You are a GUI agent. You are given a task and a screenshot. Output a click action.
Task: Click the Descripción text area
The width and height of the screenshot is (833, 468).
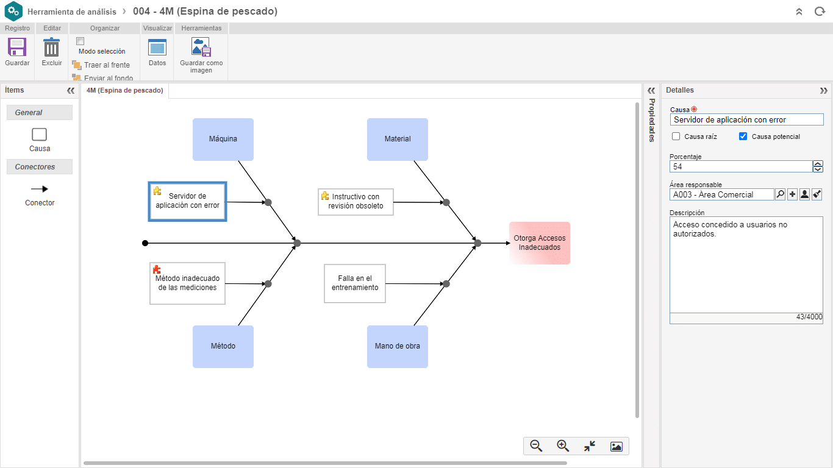pos(746,265)
